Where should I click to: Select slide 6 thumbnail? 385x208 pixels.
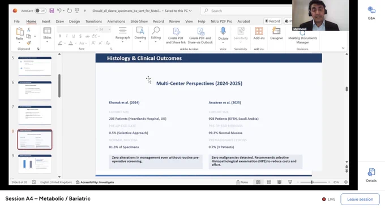35,90
